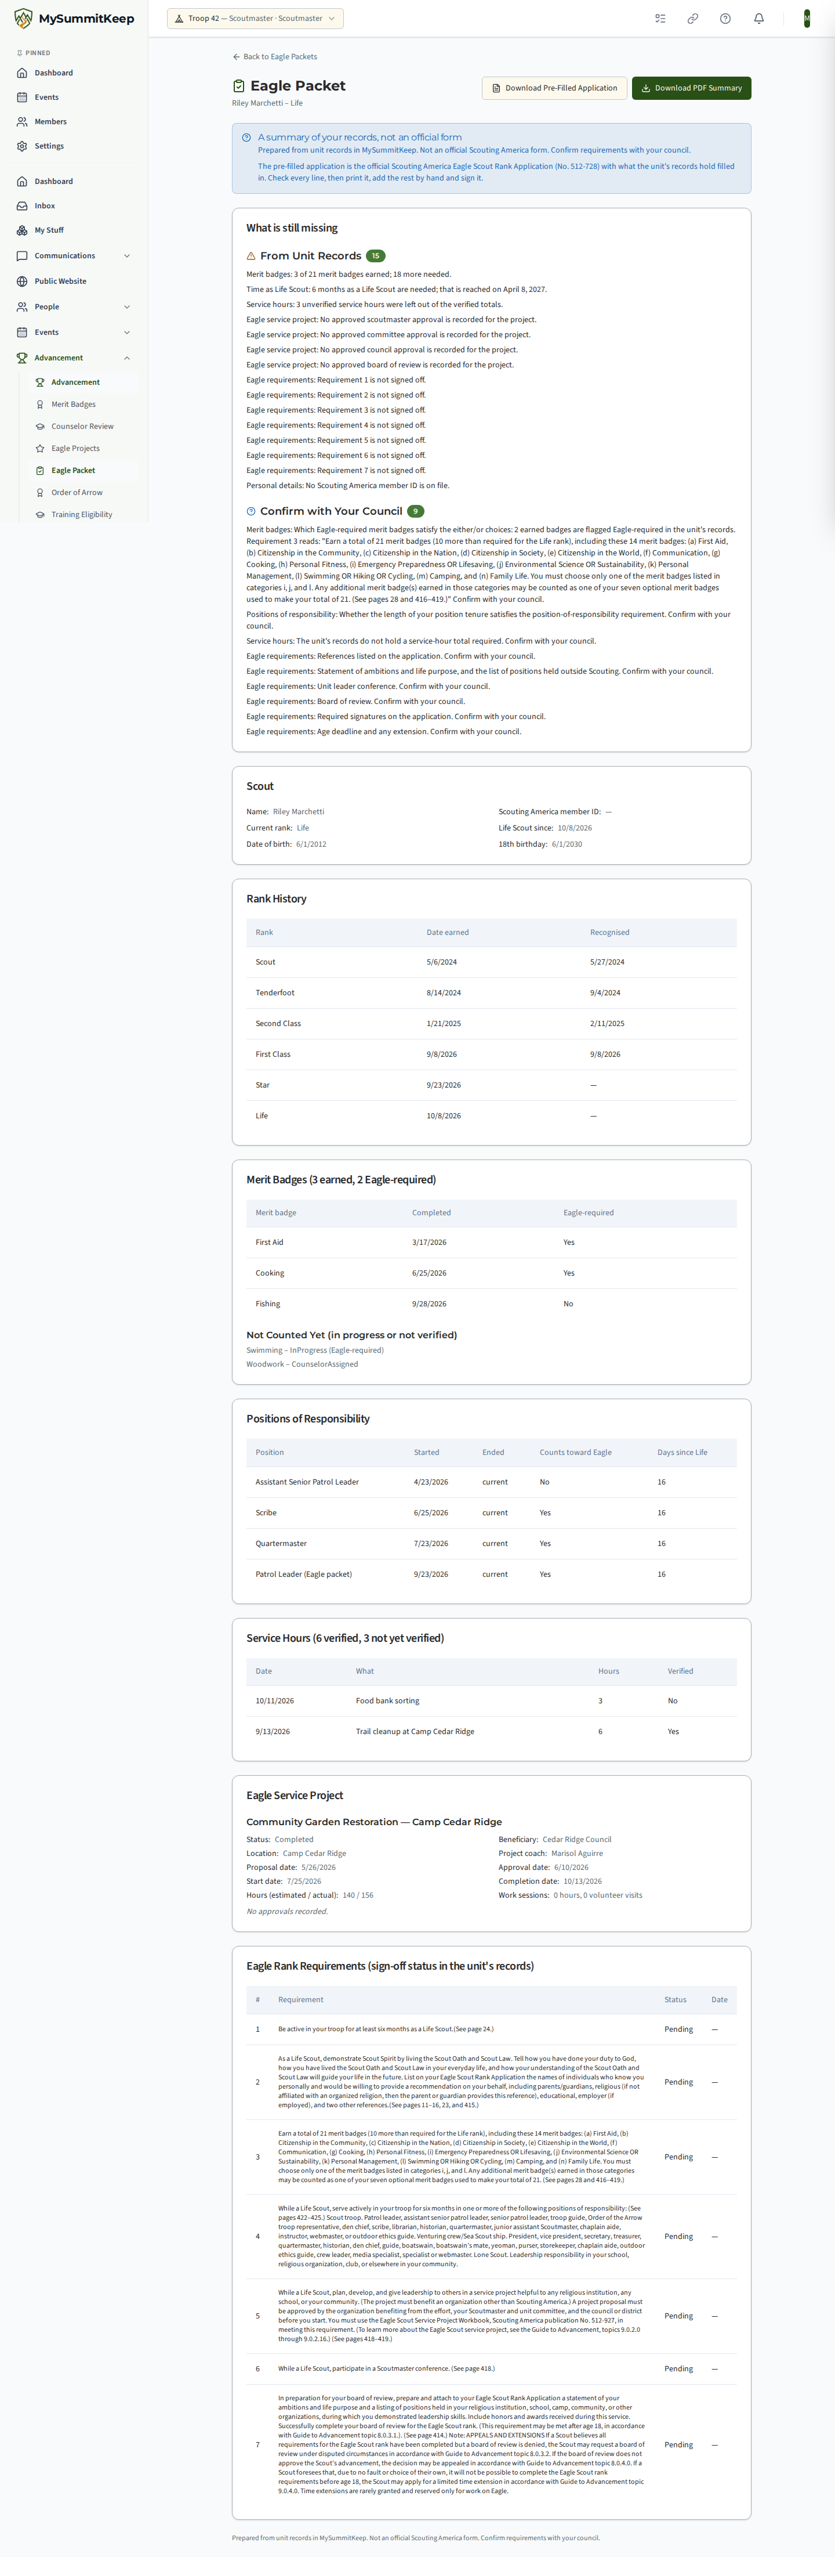The image size is (835, 2557).
Task: Open Members in the pinned section
Action: pyautogui.click(x=74, y=121)
